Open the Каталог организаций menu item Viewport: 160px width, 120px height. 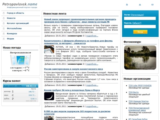point(18,23)
